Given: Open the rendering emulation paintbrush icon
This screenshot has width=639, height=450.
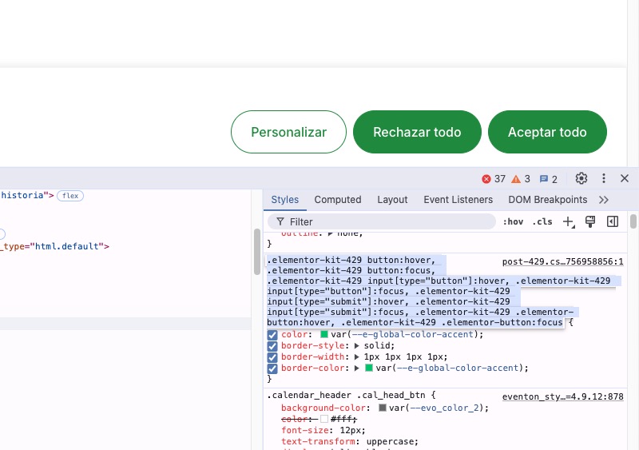Looking at the screenshot, I should click(x=590, y=221).
